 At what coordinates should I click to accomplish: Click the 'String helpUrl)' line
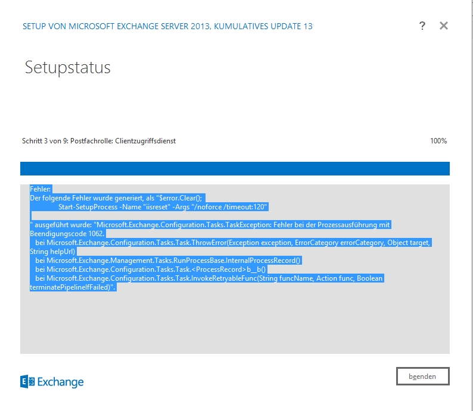(x=52, y=252)
